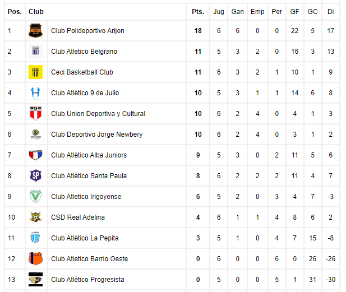This screenshot has height=292, width=346.
Task: Select the Club column header
Action: tap(36, 12)
